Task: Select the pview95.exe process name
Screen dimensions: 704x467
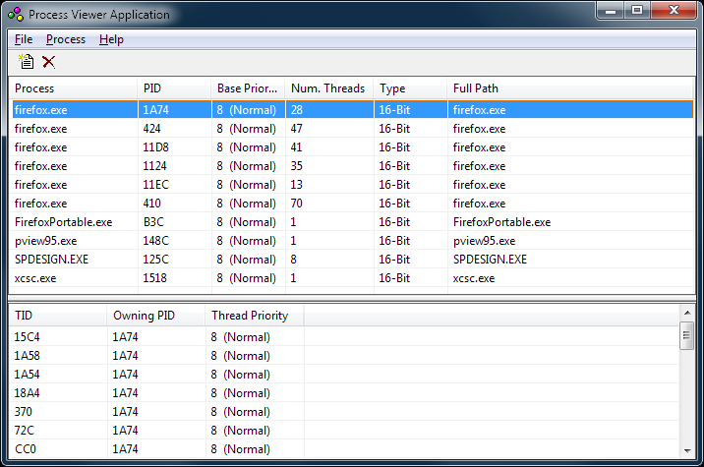Action: 46,241
